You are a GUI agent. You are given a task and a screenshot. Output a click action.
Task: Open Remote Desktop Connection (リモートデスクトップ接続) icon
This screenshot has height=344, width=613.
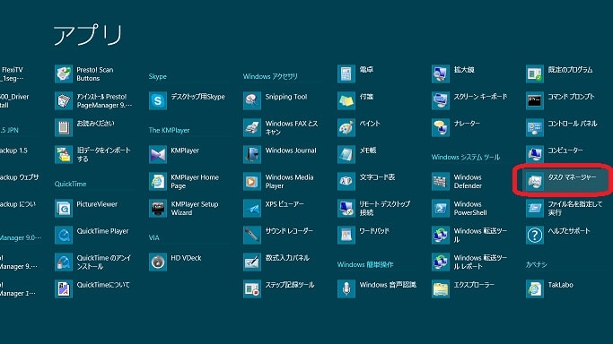click(x=346, y=208)
